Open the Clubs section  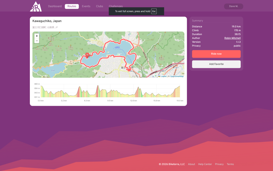[99, 6]
